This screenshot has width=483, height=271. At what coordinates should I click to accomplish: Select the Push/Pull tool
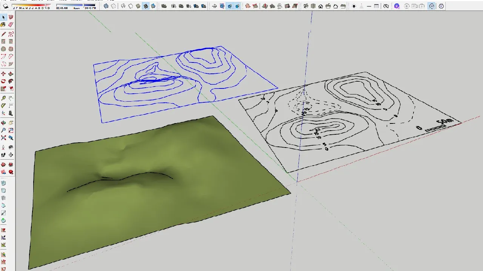tap(11, 74)
